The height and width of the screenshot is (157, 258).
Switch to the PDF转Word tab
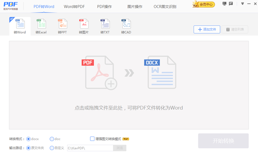pos(44,6)
